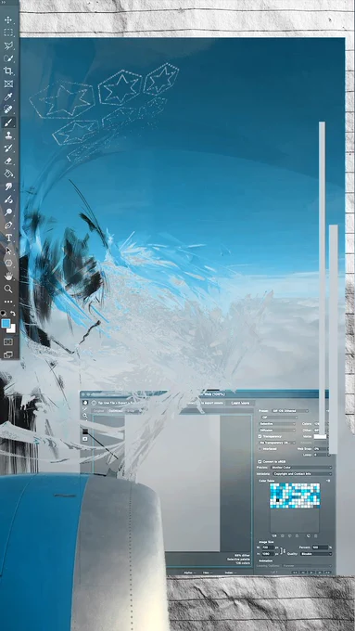
Task: Pick a color in the Color Table grid
Action: tap(295, 496)
